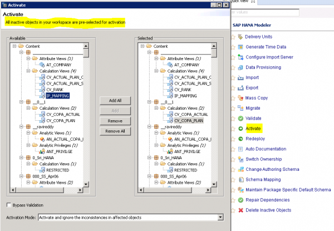Click Available tree horizontal scrollbar right arrow
The height and width of the screenshot is (231, 334).
click(80, 190)
